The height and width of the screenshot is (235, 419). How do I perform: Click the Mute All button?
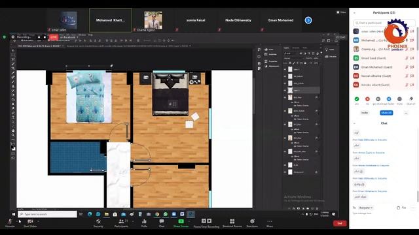coord(386,113)
